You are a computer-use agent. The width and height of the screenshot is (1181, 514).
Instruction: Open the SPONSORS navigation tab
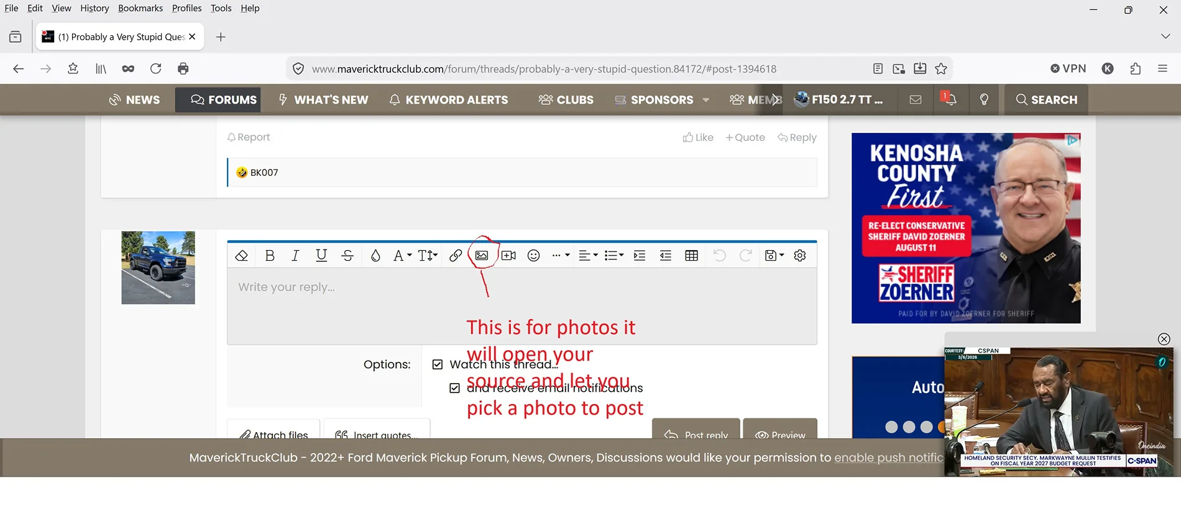(654, 100)
